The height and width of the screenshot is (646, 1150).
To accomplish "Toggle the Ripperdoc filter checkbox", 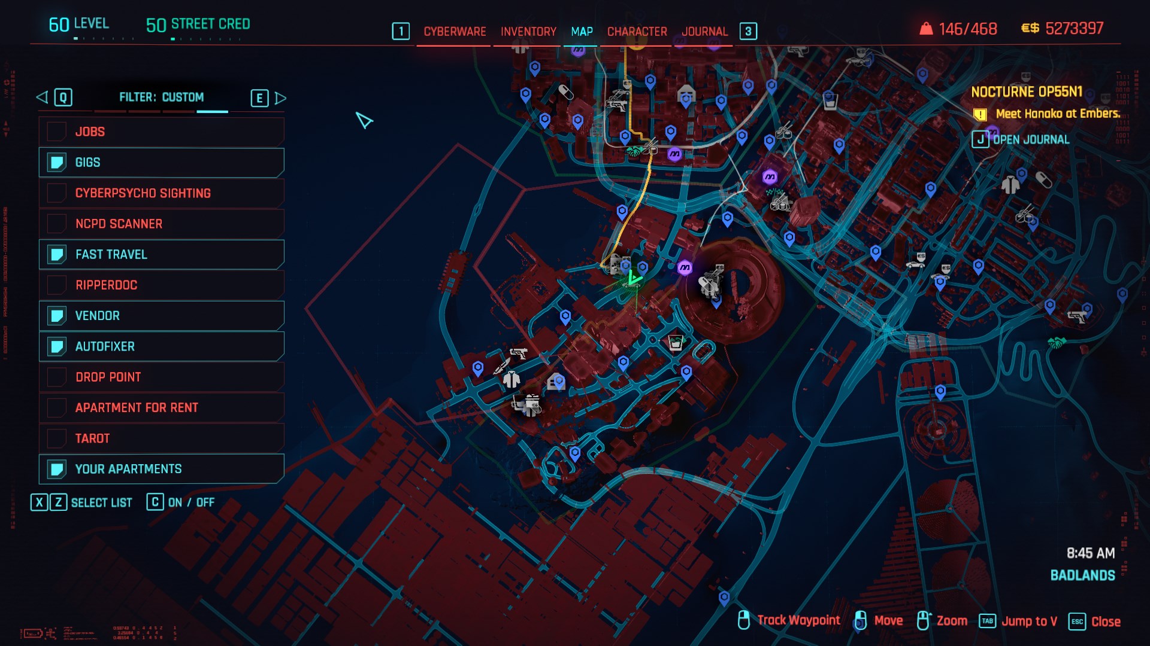I will 57,285.
